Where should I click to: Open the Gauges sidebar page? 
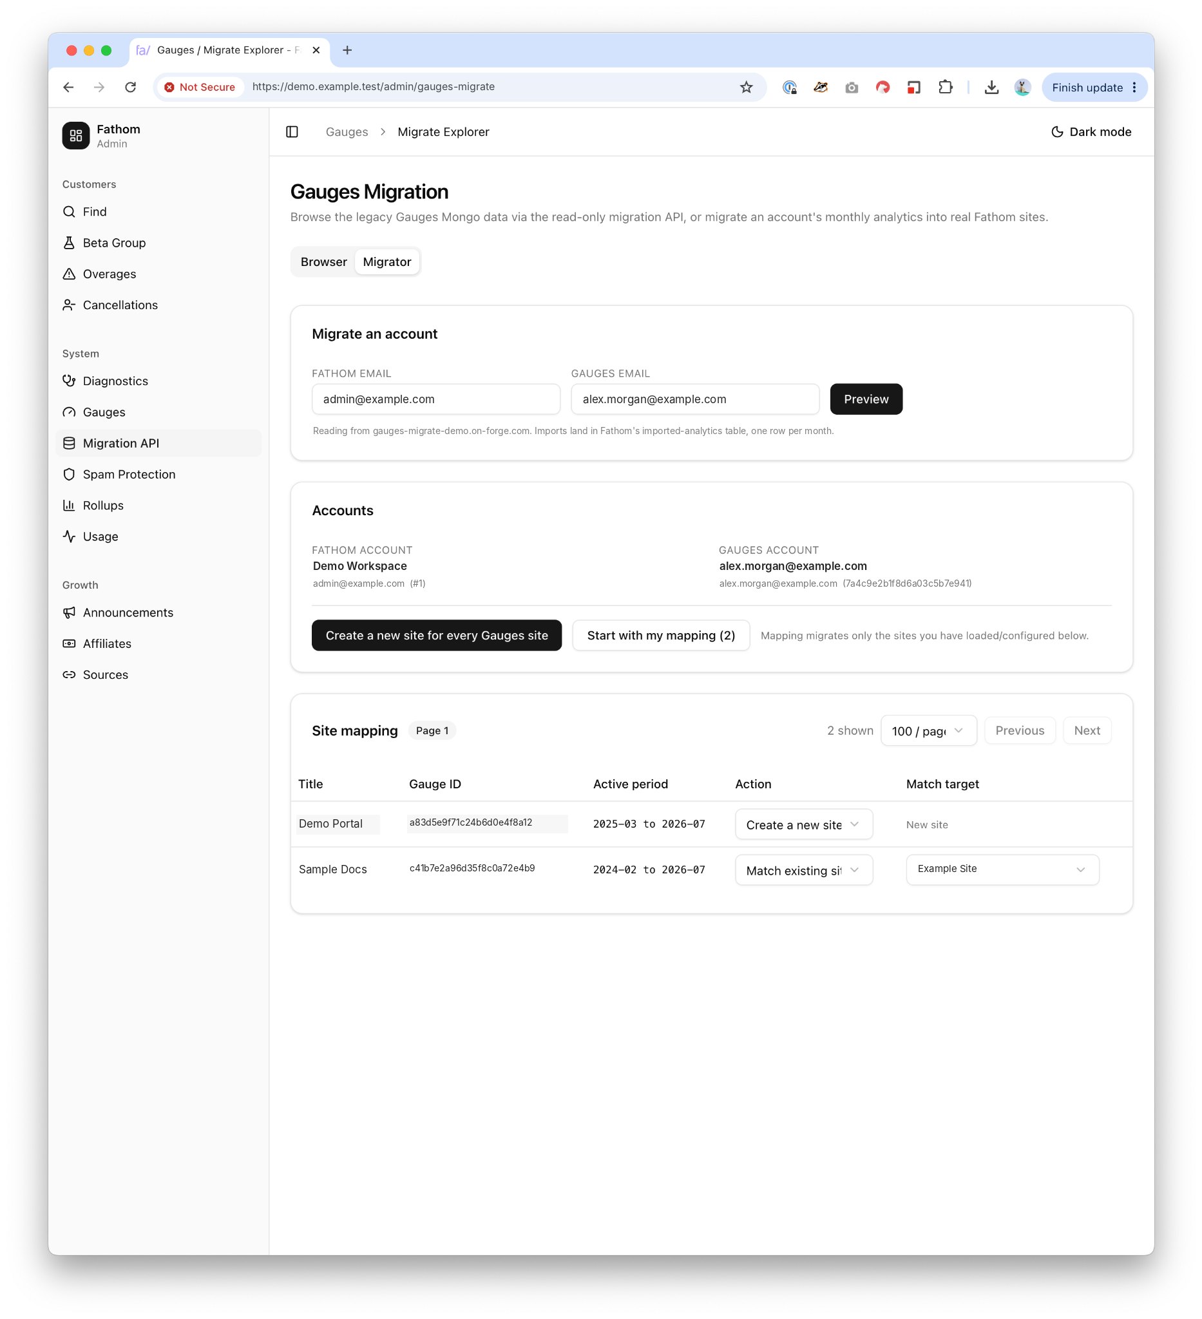pyautogui.click(x=159, y=412)
